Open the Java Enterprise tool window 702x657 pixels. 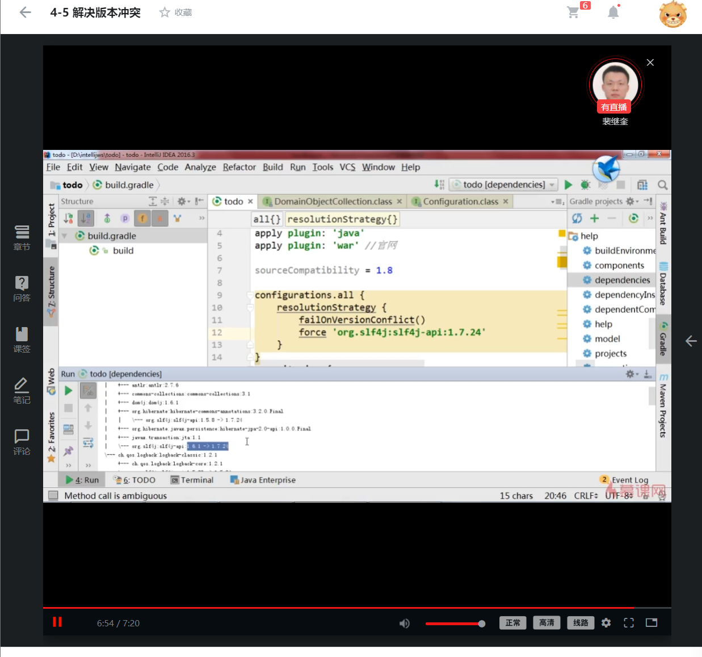(263, 480)
